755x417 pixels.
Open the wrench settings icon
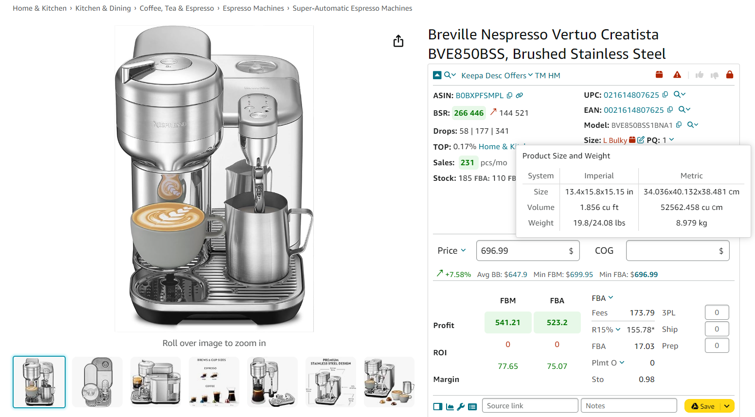click(461, 407)
